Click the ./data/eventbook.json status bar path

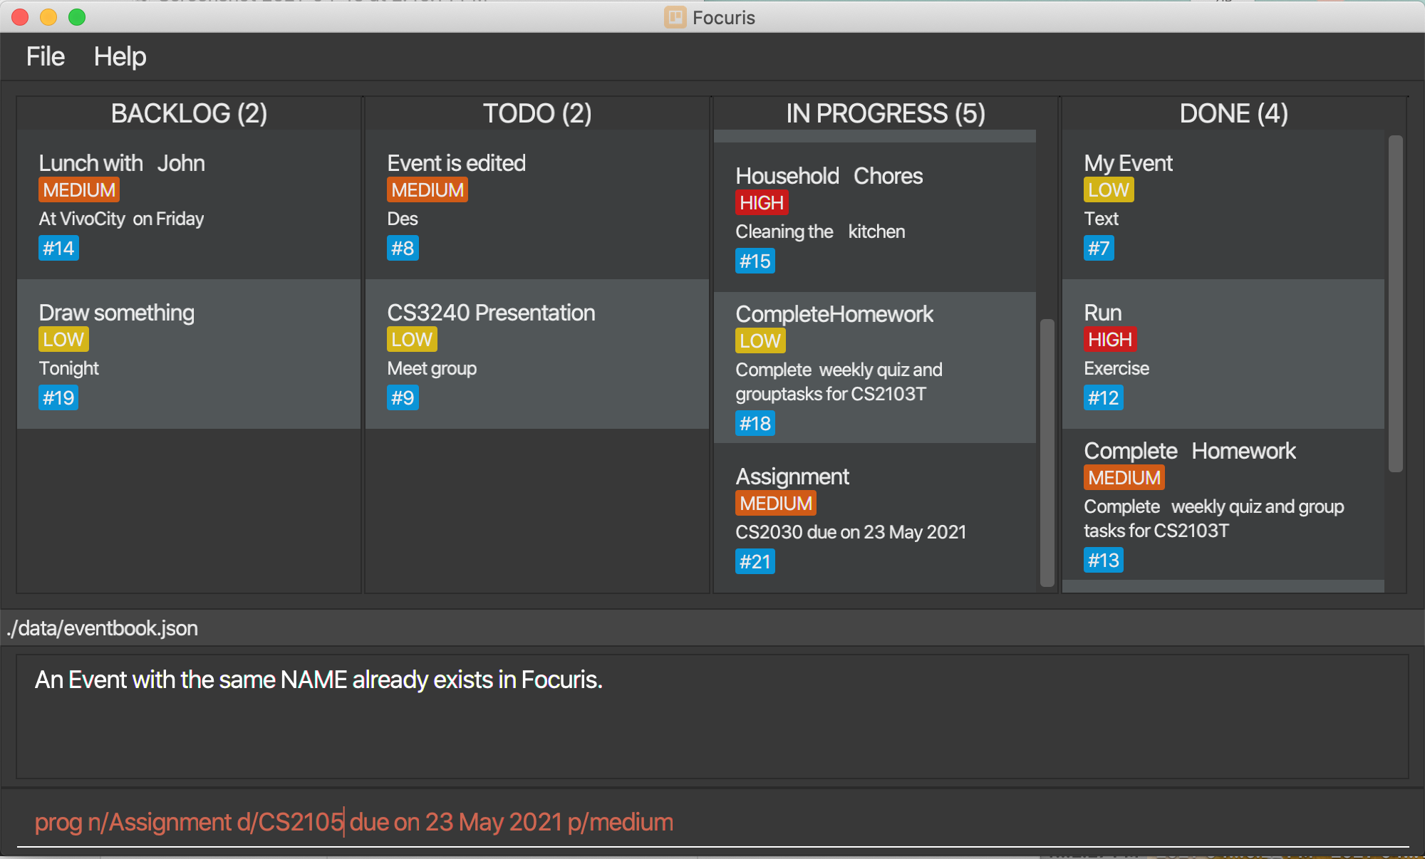click(x=103, y=628)
